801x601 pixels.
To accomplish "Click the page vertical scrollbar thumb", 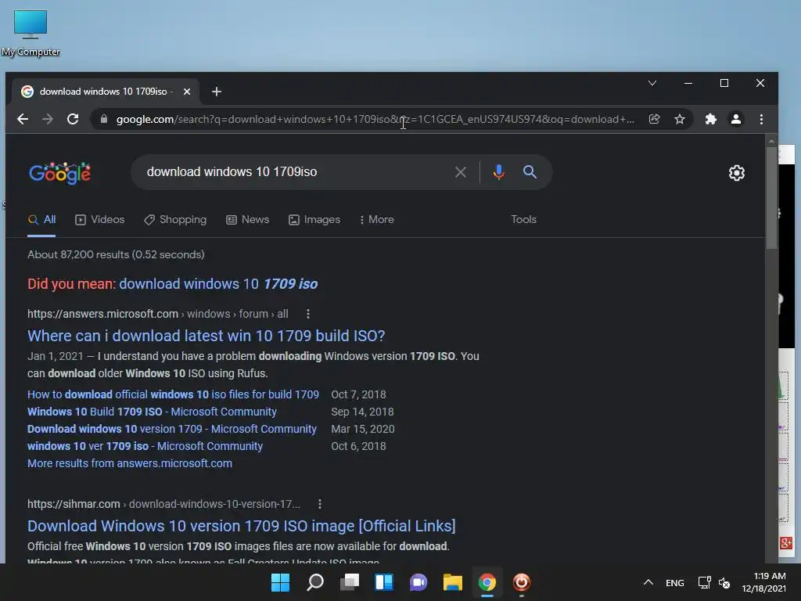I will click(x=771, y=196).
